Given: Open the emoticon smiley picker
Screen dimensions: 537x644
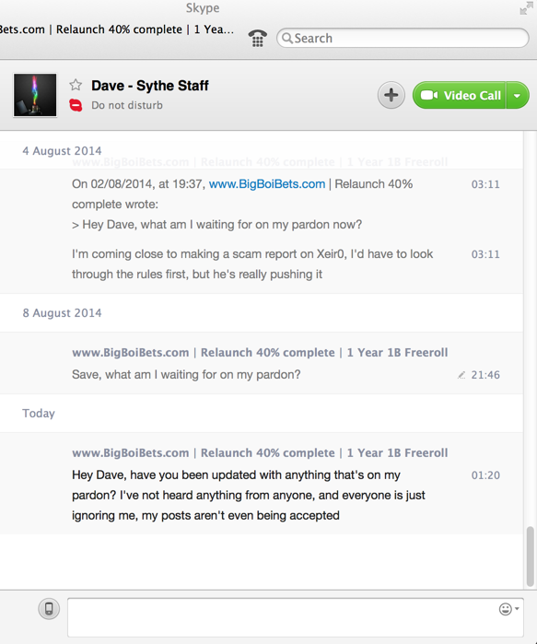Looking at the screenshot, I should point(506,609).
